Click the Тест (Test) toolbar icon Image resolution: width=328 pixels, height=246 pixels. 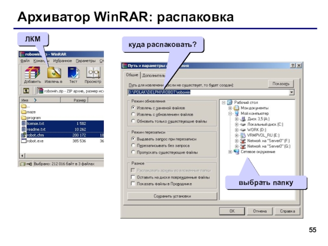73,73
